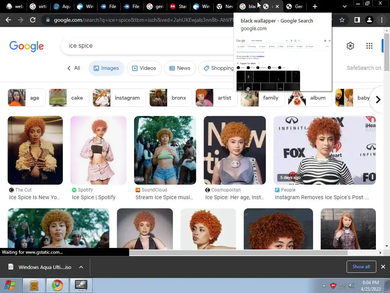
Task: Close the active black wallpaper tab
Action: [x=277, y=6]
